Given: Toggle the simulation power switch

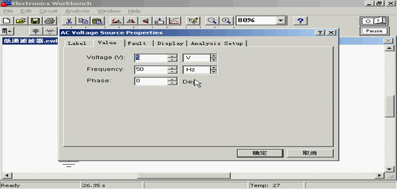Looking at the screenshot, I should pos(374,21).
